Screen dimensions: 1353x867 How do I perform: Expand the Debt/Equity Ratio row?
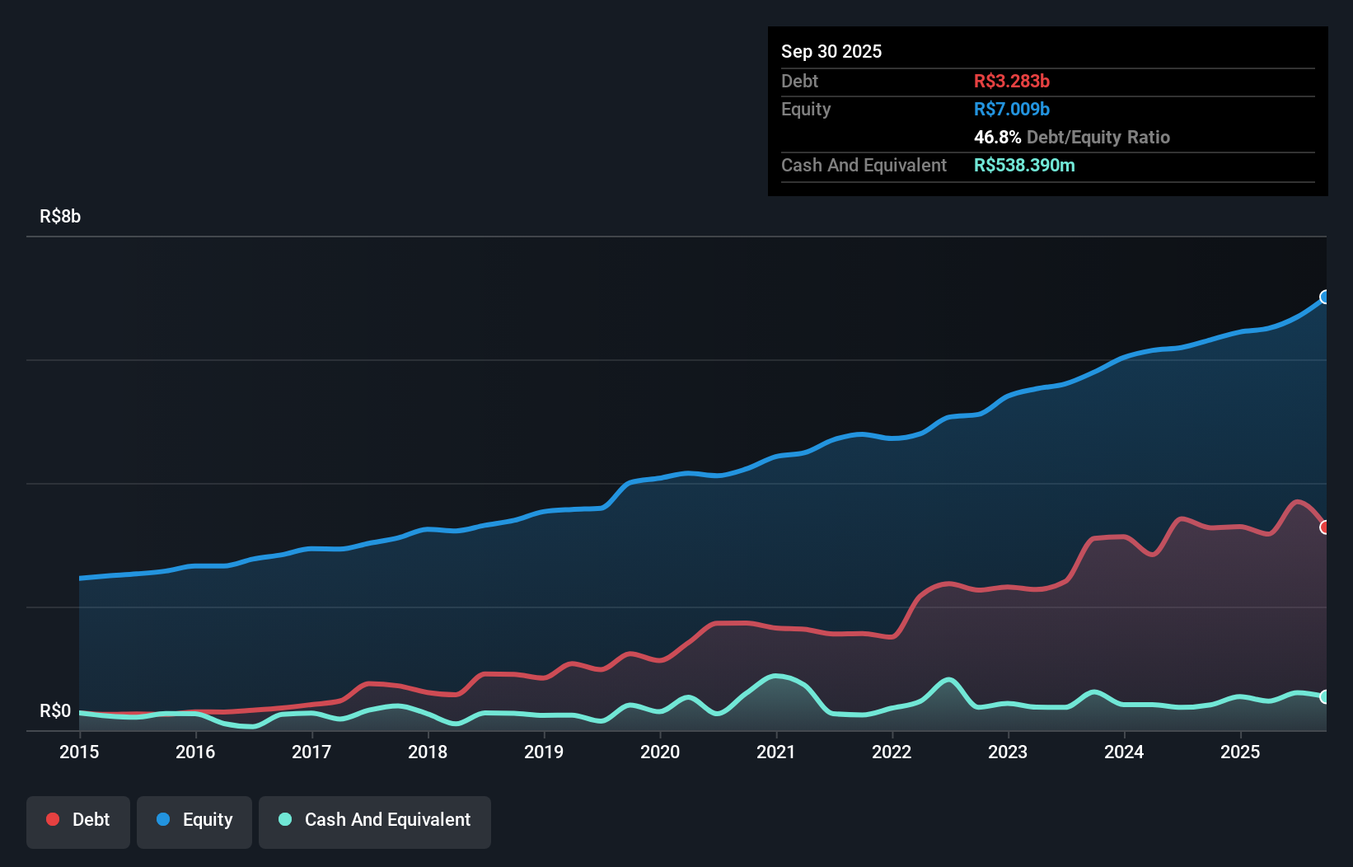point(1071,137)
